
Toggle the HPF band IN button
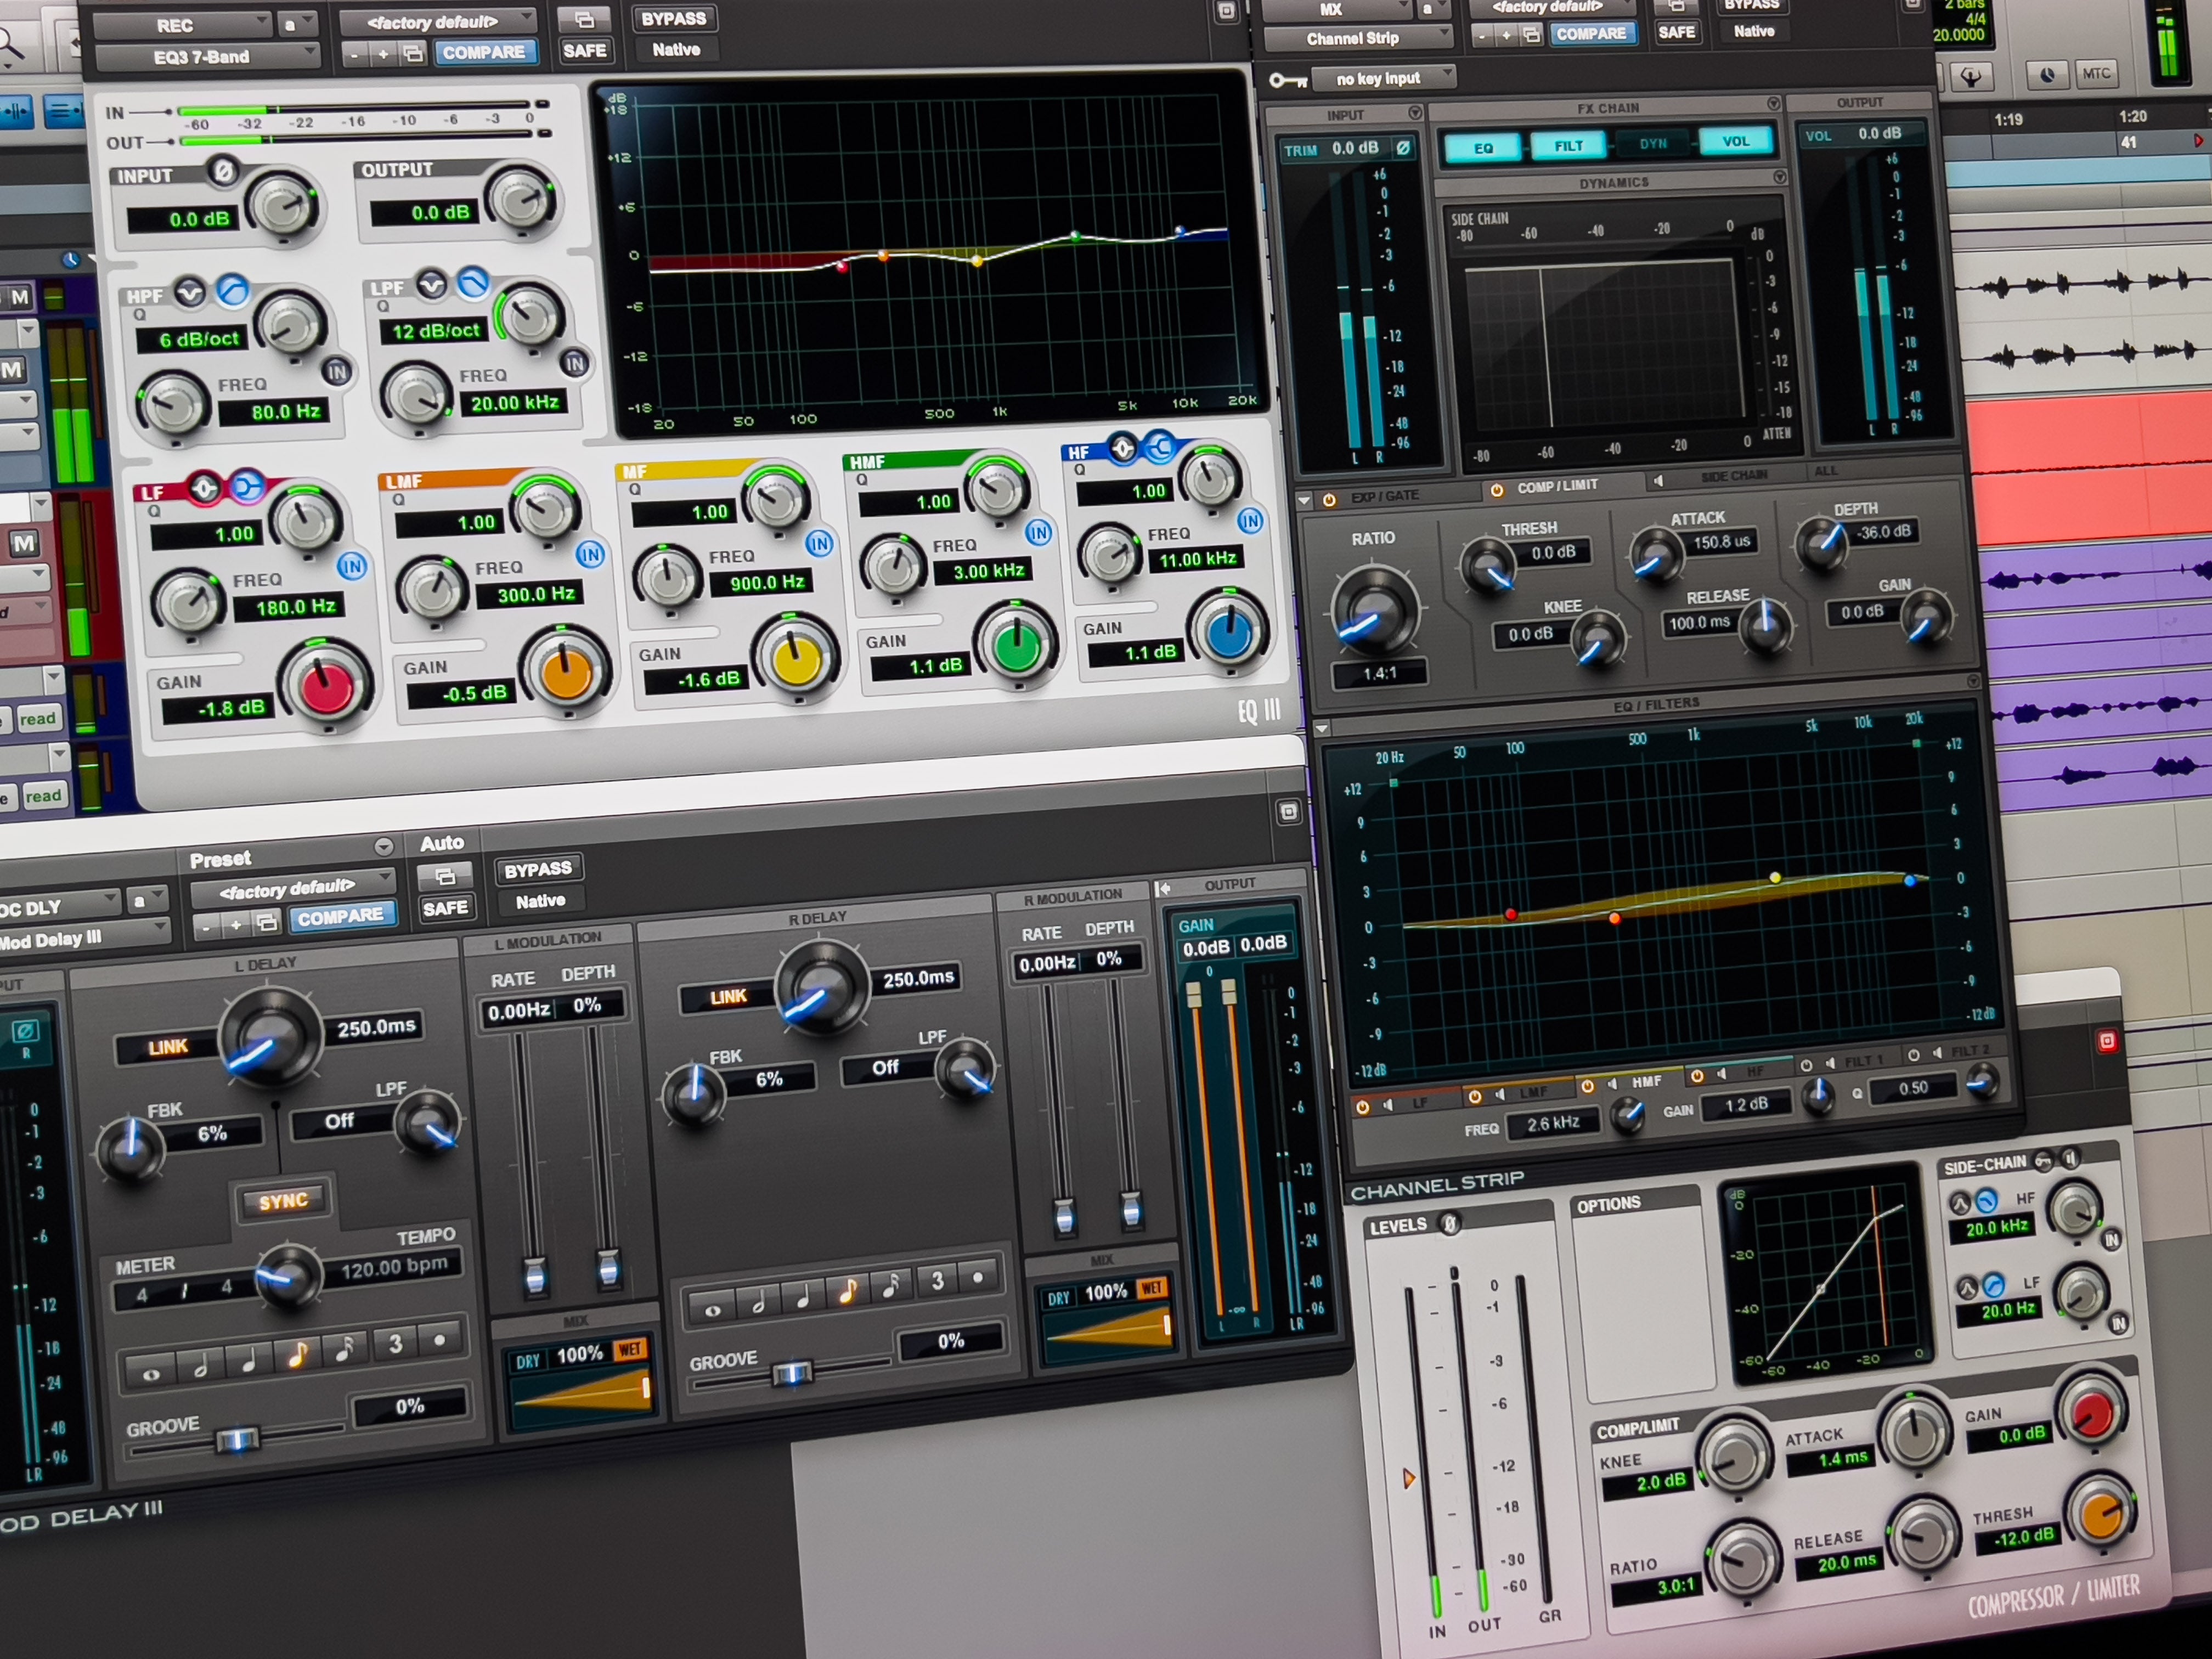tap(337, 372)
